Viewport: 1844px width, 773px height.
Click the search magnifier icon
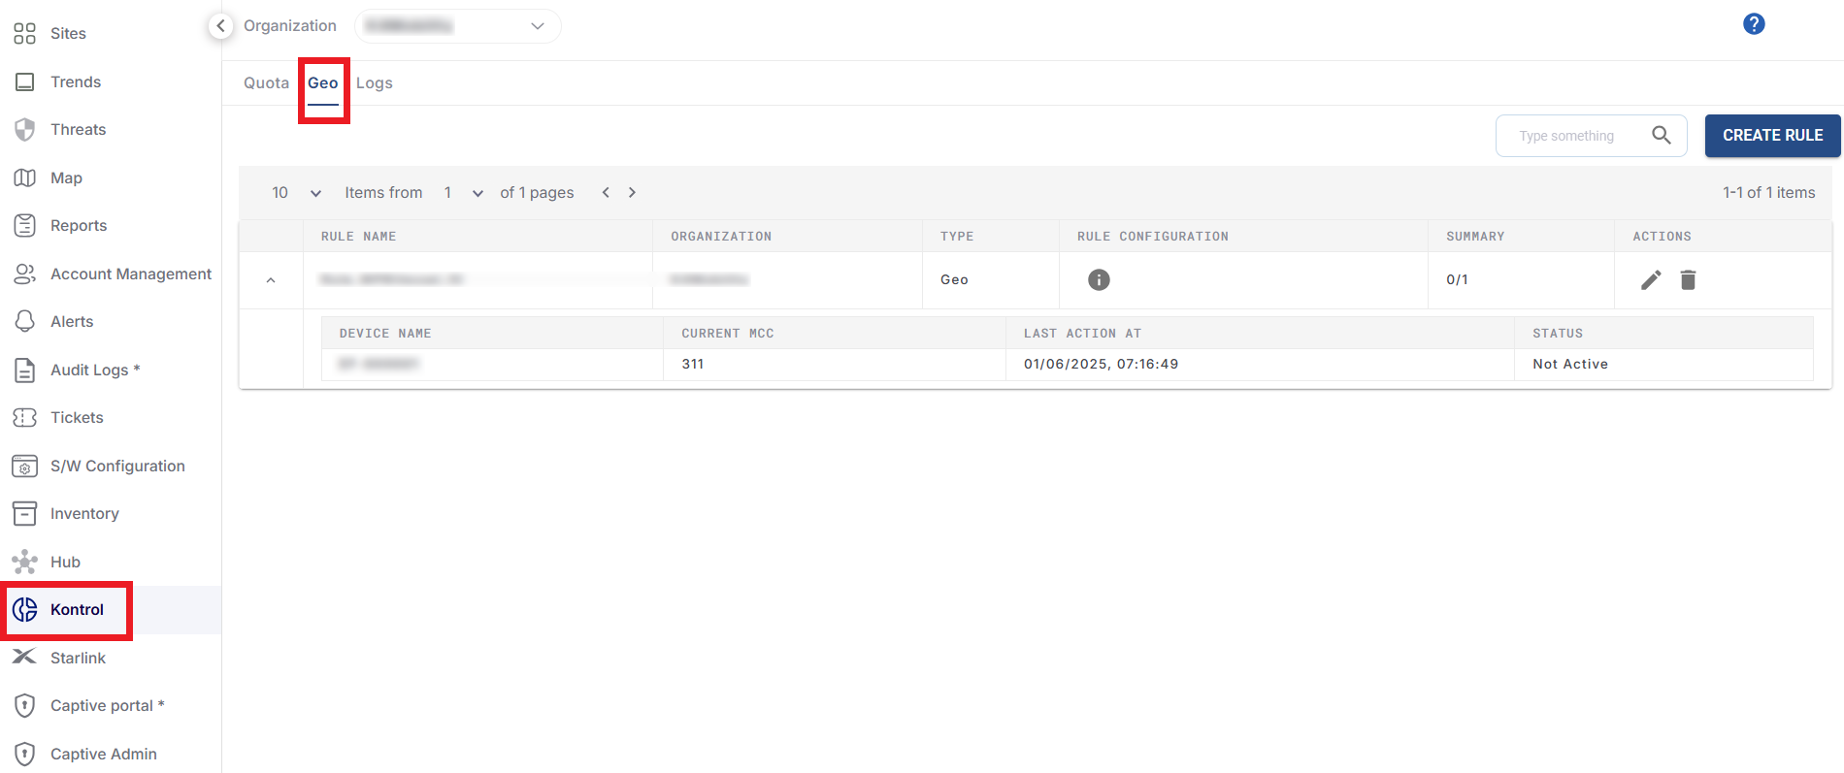coord(1661,136)
